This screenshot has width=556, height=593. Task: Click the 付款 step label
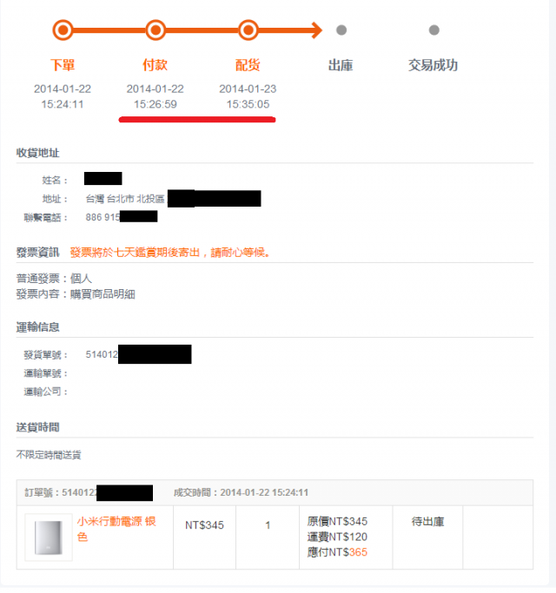coord(156,65)
